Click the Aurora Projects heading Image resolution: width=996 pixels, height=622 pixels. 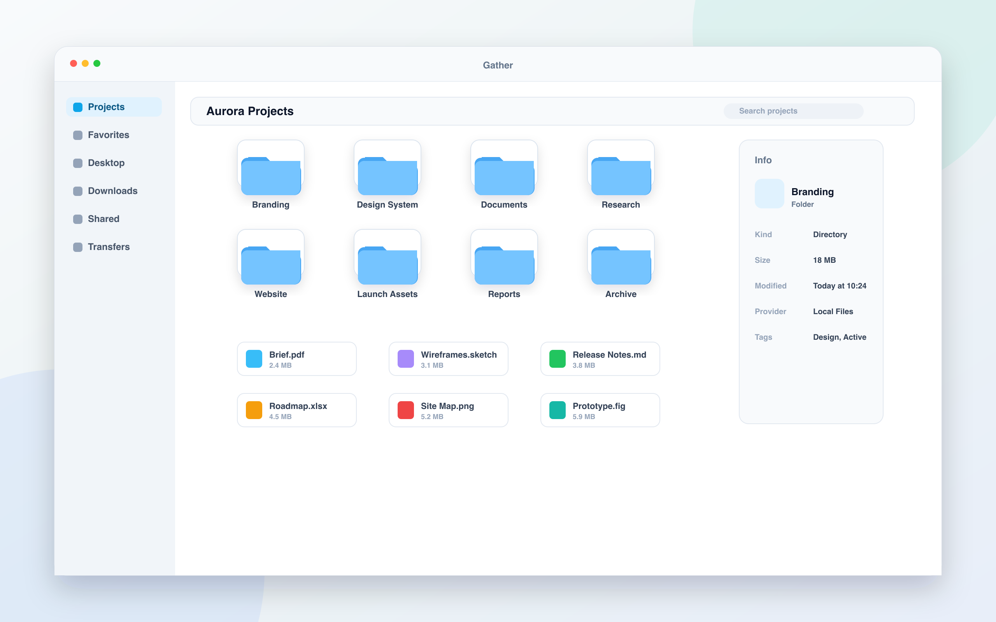point(250,111)
